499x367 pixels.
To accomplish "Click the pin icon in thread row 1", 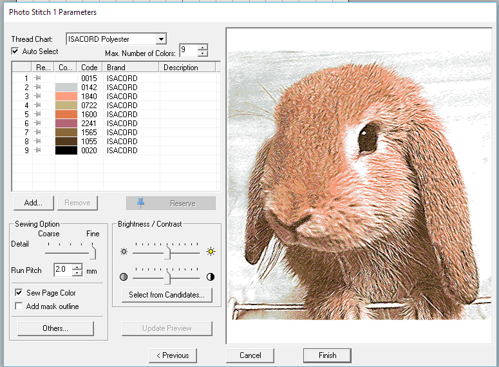I will pyautogui.click(x=37, y=79).
